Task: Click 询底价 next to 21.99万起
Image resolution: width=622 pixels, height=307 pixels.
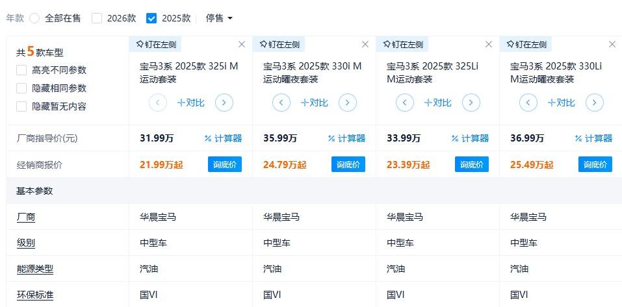Action: pyautogui.click(x=225, y=164)
